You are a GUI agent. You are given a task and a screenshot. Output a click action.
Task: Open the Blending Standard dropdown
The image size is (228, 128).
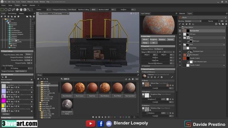click(193, 21)
